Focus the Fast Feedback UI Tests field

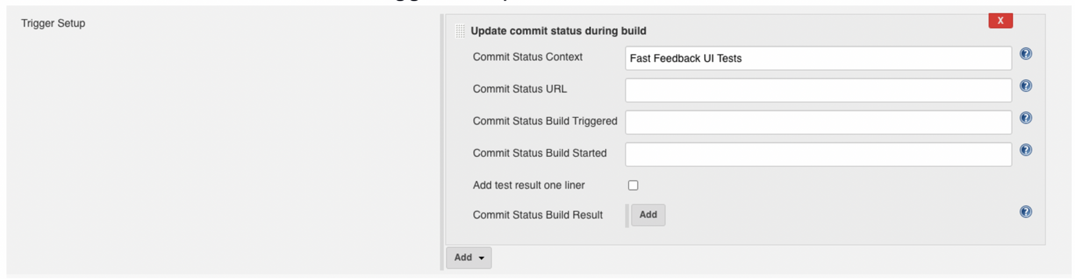pyautogui.click(x=818, y=58)
